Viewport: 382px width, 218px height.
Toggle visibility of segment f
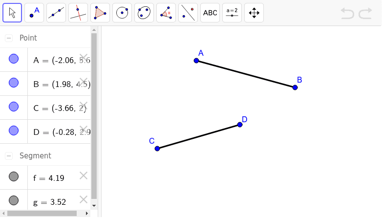pyautogui.click(x=14, y=176)
